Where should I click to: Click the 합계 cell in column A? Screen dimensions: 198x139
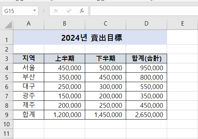pyautogui.click(x=29, y=115)
